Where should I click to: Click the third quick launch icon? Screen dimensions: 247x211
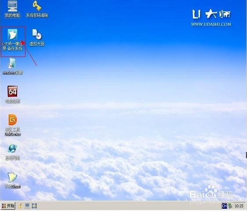click(x=34, y=206)
